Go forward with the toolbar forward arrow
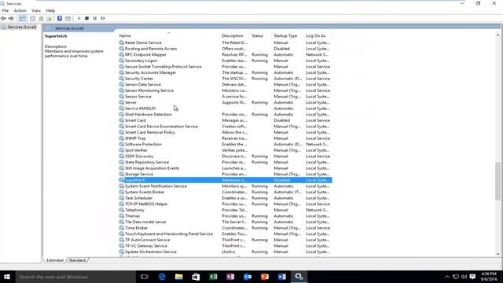Image resolution: width=503 pixels, height=283 pixels. [11, 18]
